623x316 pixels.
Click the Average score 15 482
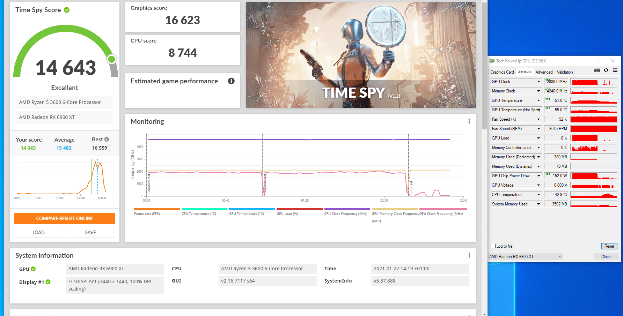click(x=64, y=148)
